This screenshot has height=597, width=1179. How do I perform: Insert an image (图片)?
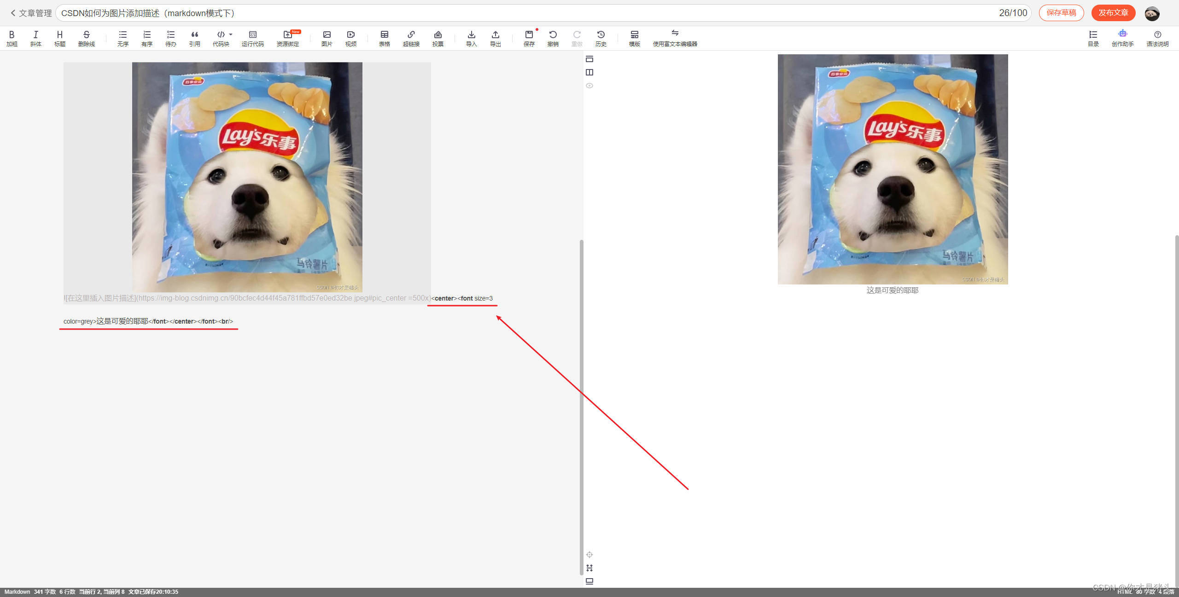(327, 38)
